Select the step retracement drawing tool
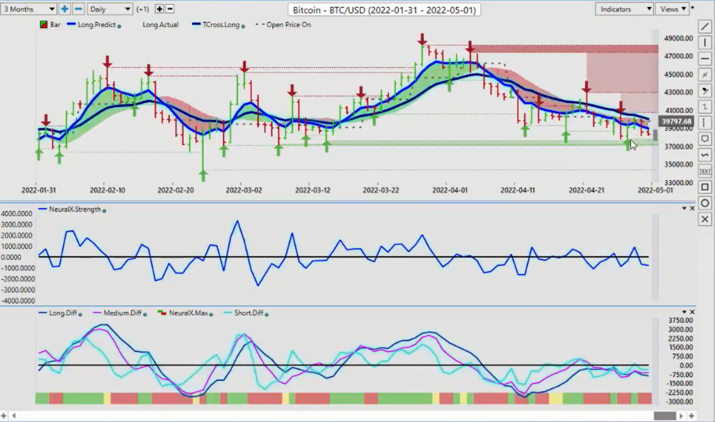 (705, 107)
